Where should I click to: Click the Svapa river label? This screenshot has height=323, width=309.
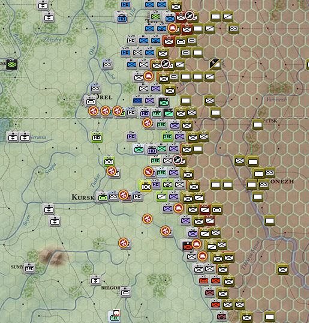[x=50, y=169]
